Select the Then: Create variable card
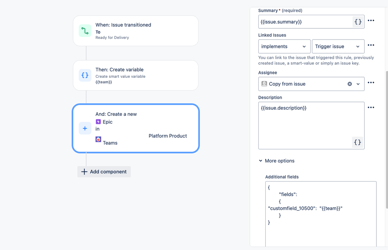 pos(136,75)
